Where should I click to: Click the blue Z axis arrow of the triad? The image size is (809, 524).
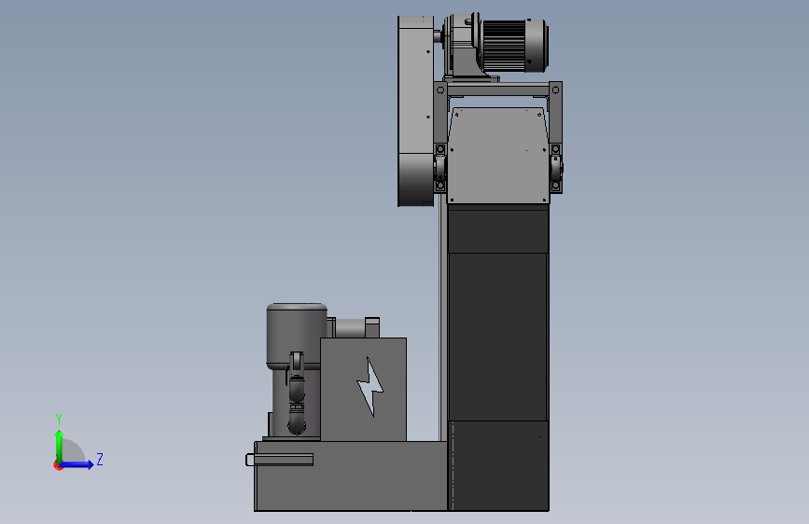pyautogui.click(x=77, y=464)
